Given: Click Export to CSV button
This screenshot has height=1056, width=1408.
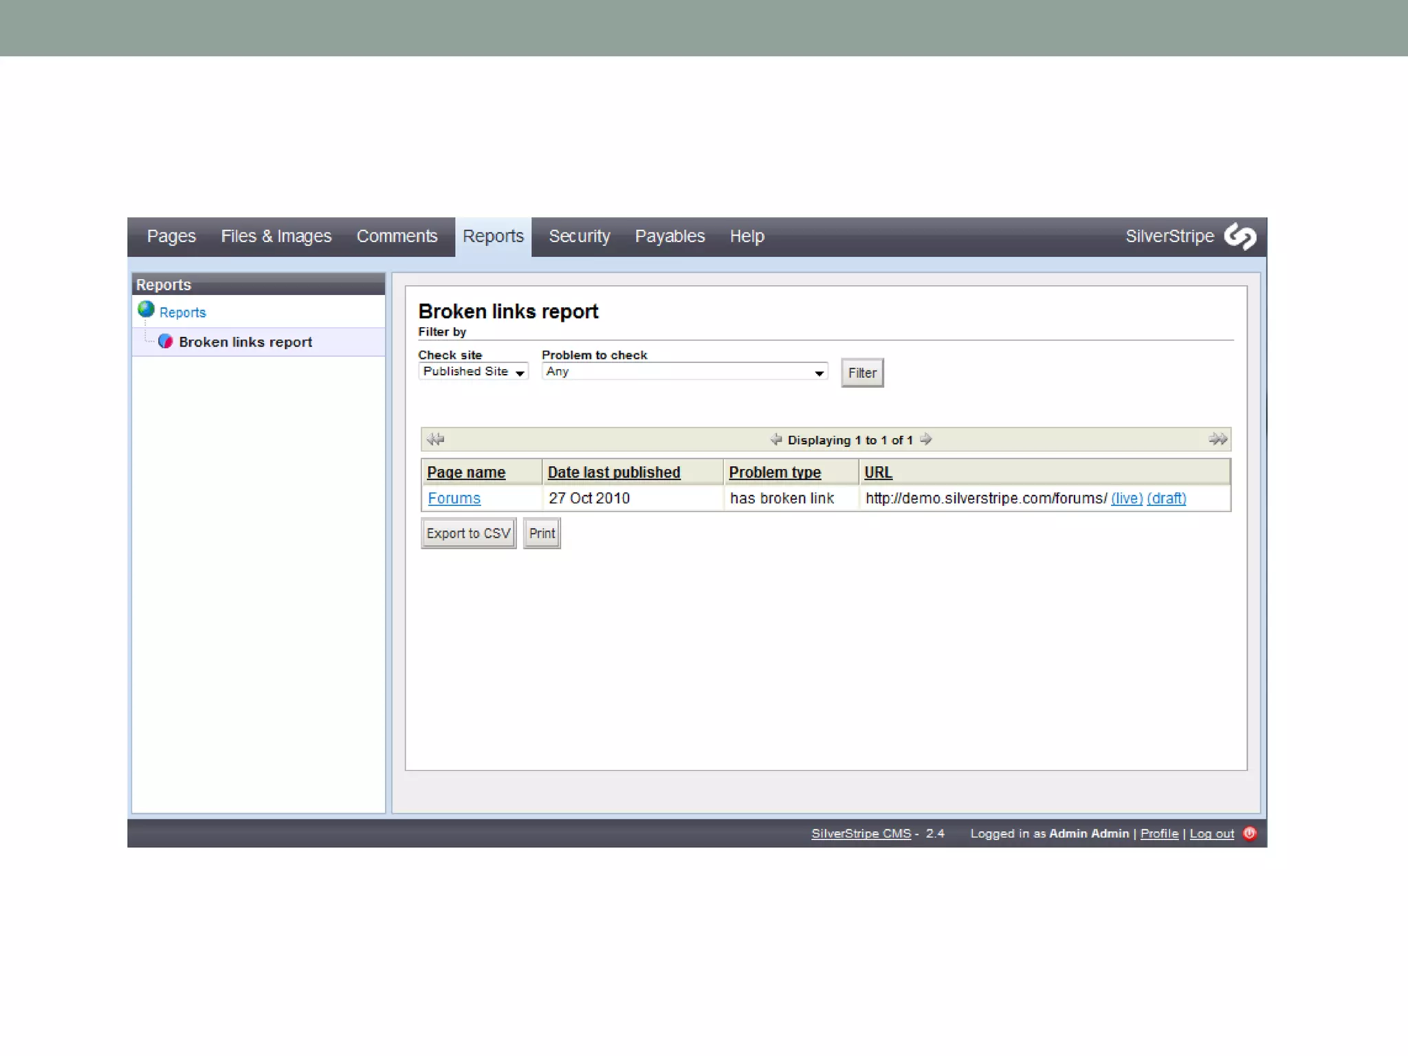Looking at the screenshot, I should tap(468, 533).
